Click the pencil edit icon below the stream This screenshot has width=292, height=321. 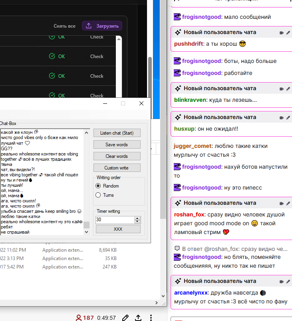[x=125, y=318]
